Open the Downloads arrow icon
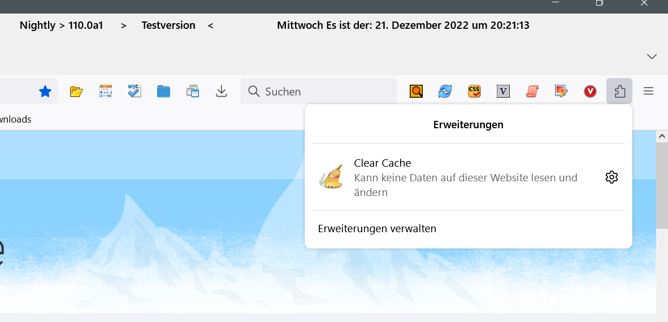 (x=222, y=91)
